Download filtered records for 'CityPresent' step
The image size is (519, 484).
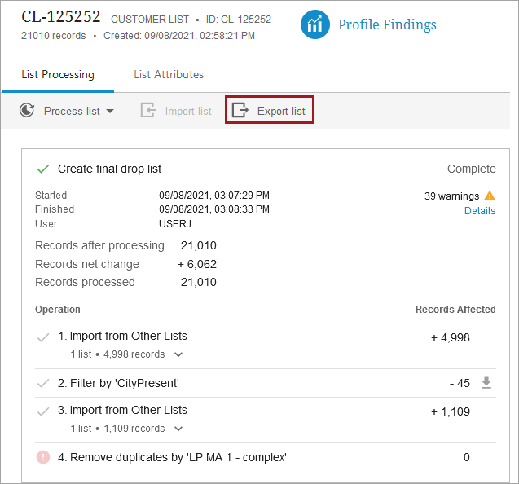486,383
